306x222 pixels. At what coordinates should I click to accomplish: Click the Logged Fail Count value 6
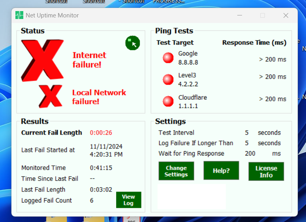click(x=92, y=201)
